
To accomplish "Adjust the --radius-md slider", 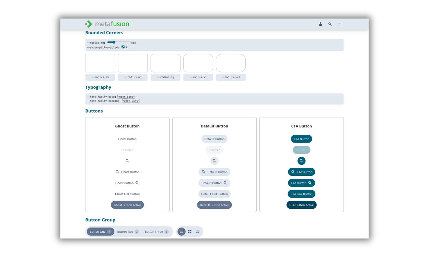I will tap(114, 42).
